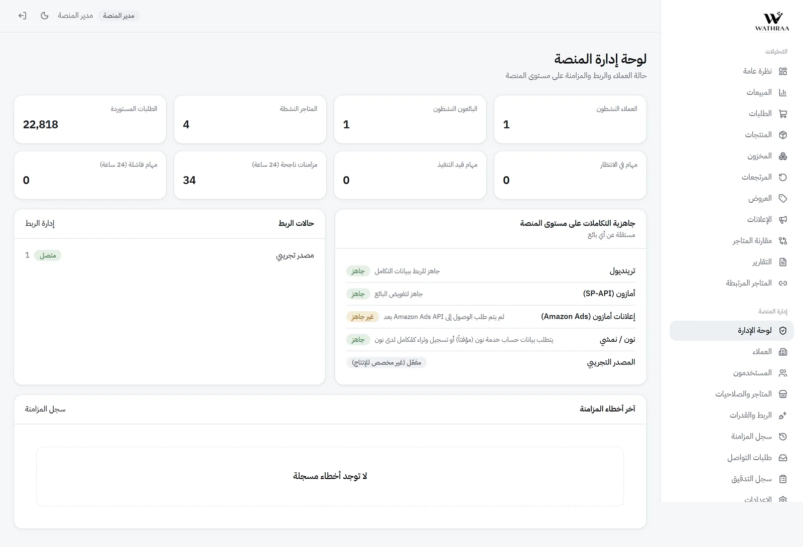803x547 pixels.
Task: Open سجل التدقيق in the sidebar
Action: click(x=732, y=479)
